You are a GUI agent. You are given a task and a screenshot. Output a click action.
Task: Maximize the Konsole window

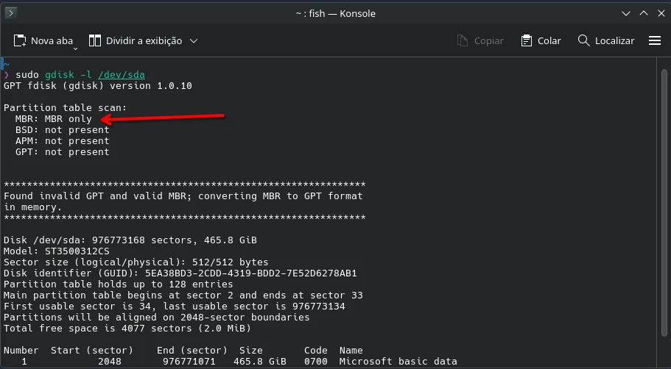[643, 14]
